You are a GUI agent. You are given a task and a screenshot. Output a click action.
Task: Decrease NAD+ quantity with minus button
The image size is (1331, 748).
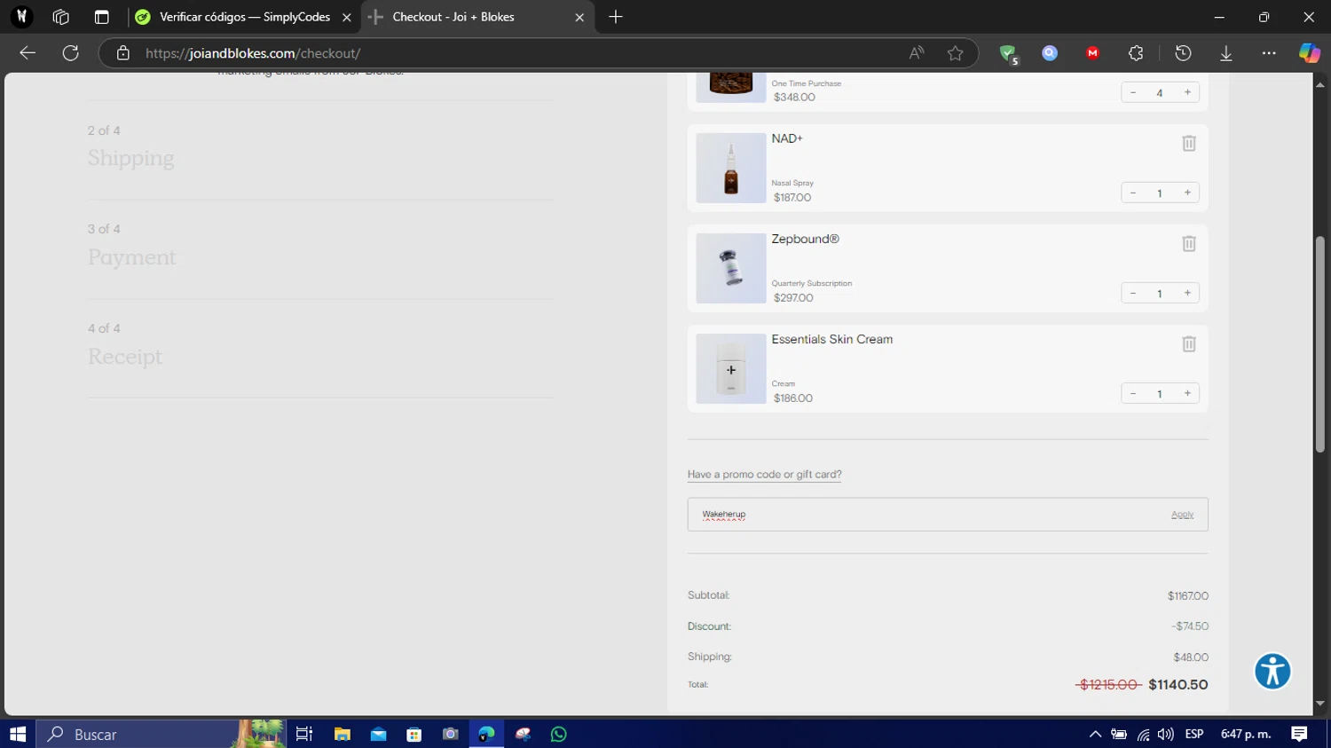coord(1133,193)
